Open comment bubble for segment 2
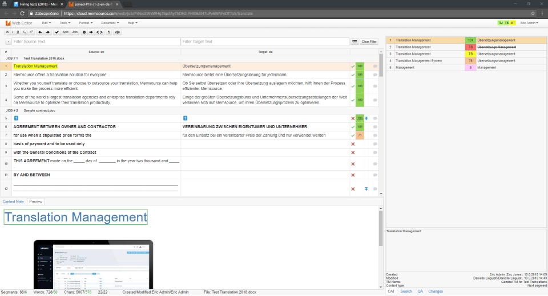The height and width of the screenshot is (296, 548). point(375,75)
